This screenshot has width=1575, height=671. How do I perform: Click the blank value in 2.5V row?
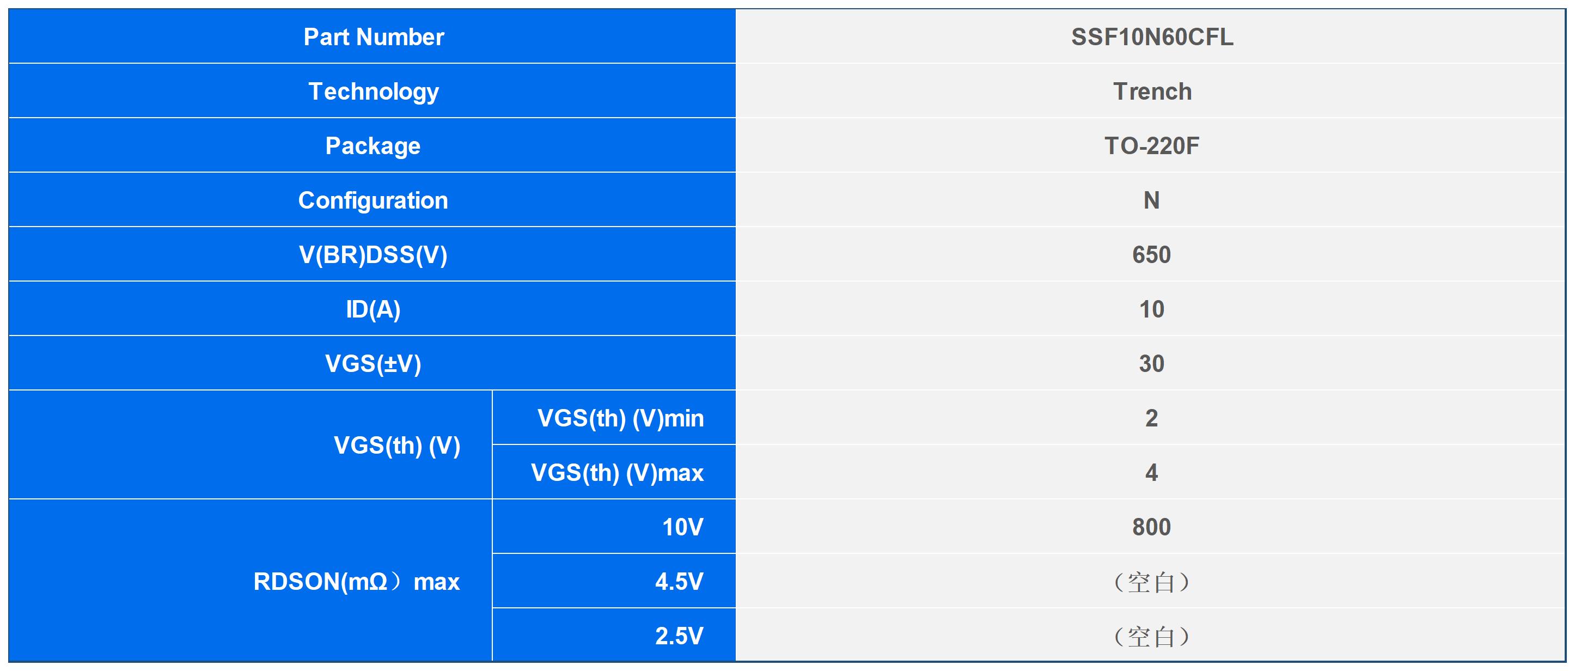[1151, 636]
